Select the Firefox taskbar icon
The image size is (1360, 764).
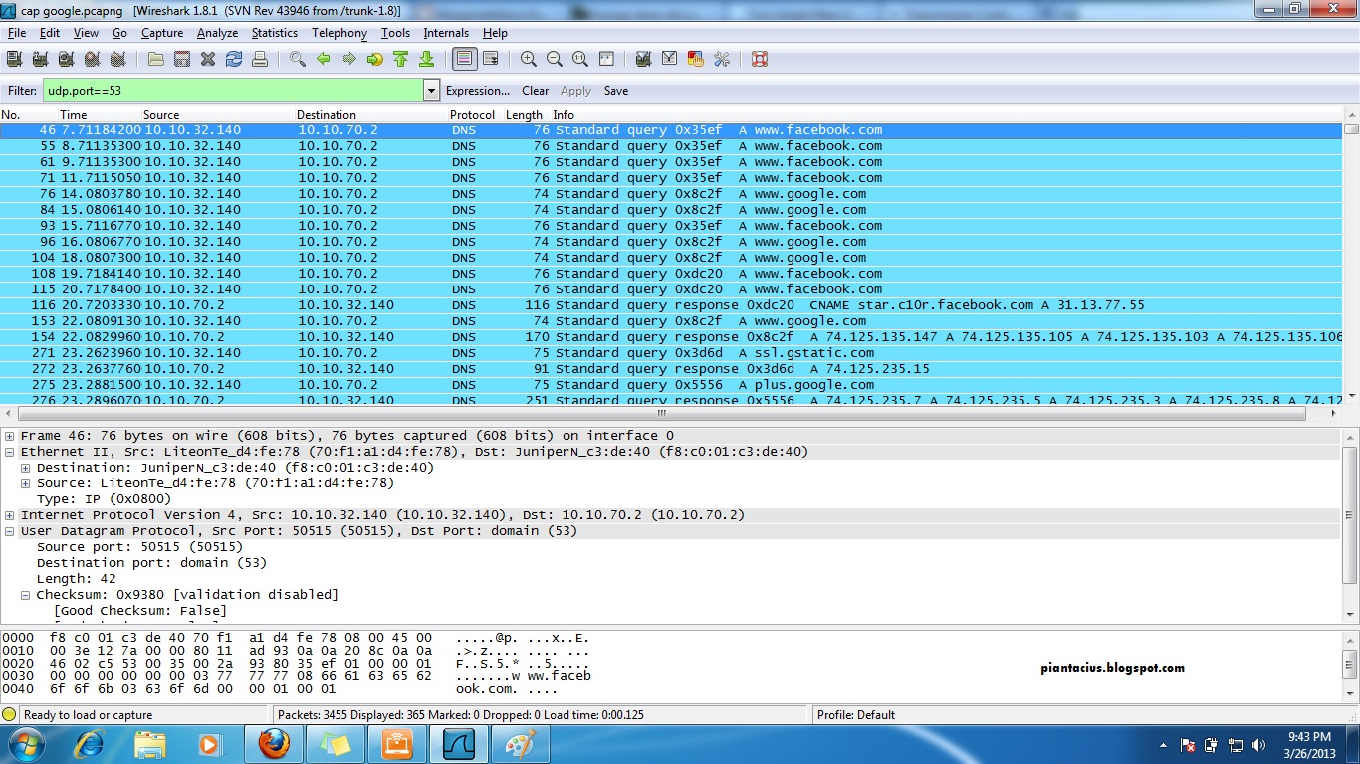[274, 744]
